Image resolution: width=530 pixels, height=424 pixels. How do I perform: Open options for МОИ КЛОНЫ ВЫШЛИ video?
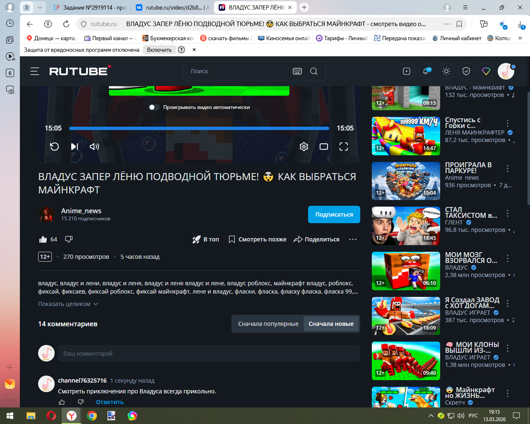click(x=508, y=348)
